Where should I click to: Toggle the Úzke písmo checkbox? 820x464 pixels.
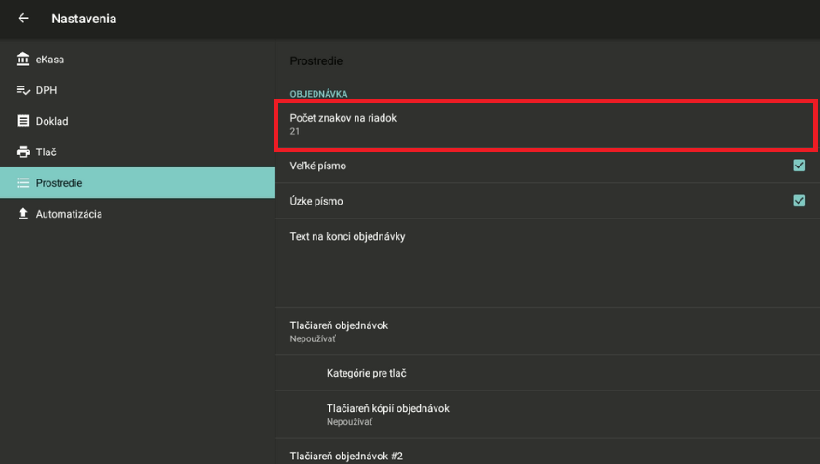click(x=799, y=201)
